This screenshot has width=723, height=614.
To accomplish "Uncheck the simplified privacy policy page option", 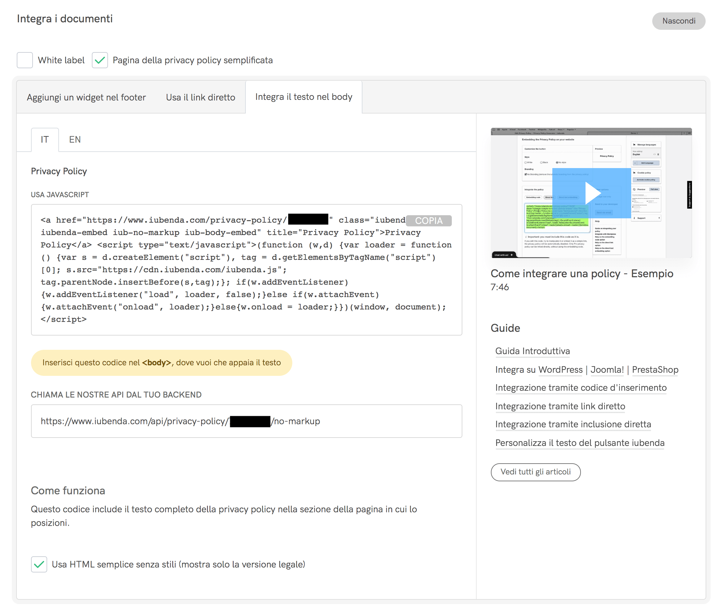I will coord(100,60).
